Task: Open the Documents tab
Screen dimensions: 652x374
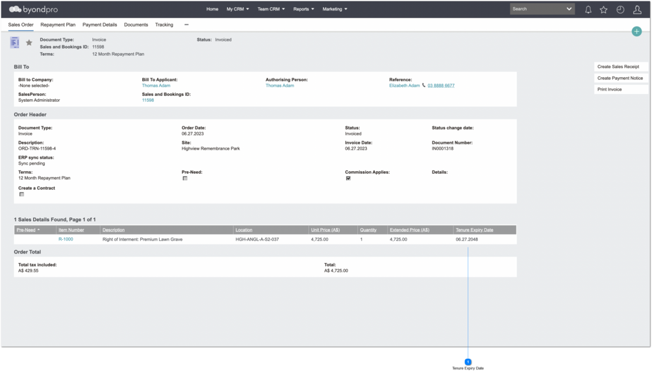Action: (136, 25)
